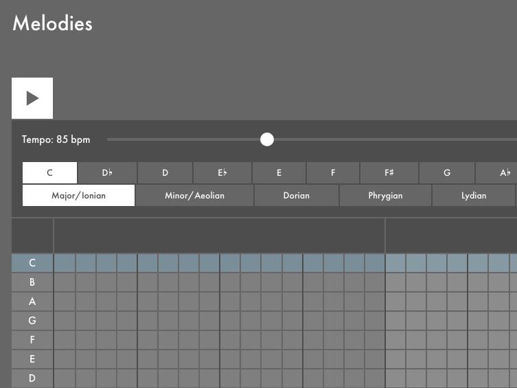Toggle the first cell in row B
517x388 pixels.
pyautogui.click(x=65, y=282)
